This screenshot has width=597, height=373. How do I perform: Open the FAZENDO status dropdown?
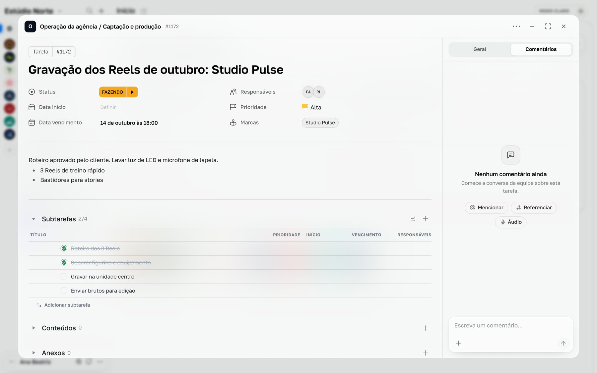pos(112,92)
